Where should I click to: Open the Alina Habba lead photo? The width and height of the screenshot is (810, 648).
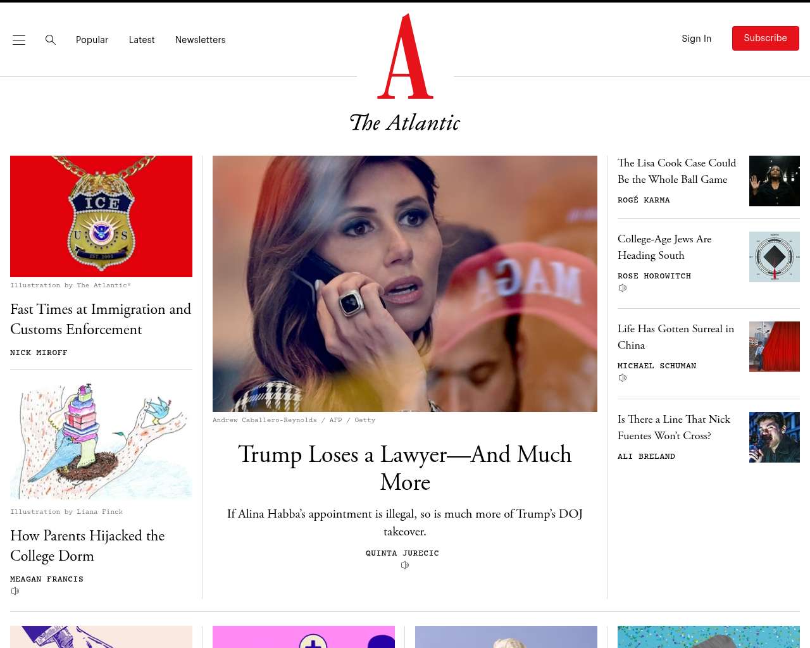(405, 283)
